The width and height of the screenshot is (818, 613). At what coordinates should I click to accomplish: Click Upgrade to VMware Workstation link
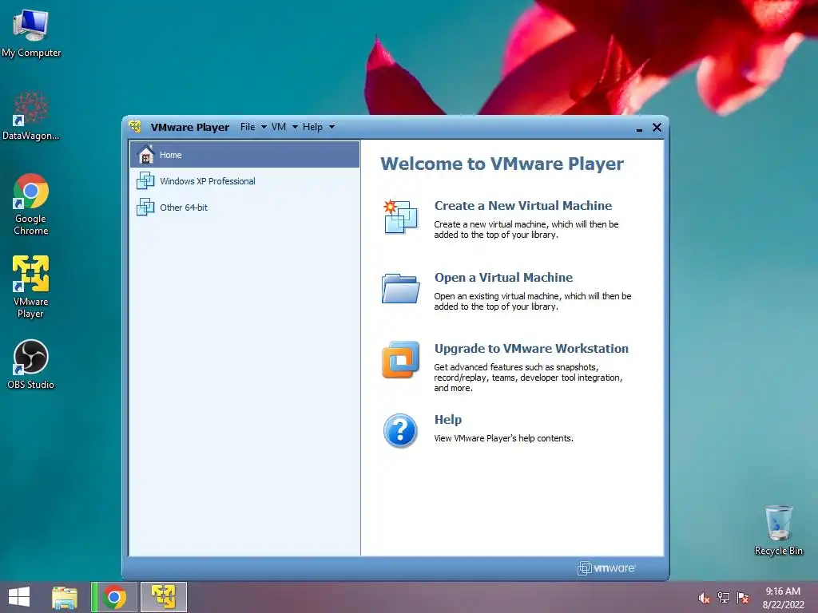point(531,348)
